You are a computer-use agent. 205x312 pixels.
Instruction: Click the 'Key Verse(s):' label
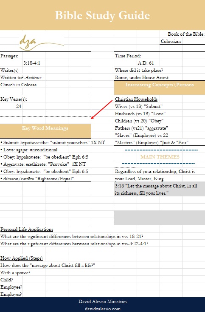[x=14, y=99]
